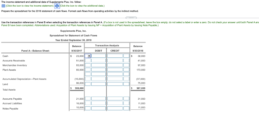Screen dimensions: 259x113
Task: Open Notes Payable credit reference dropdown
Action: 126,108
